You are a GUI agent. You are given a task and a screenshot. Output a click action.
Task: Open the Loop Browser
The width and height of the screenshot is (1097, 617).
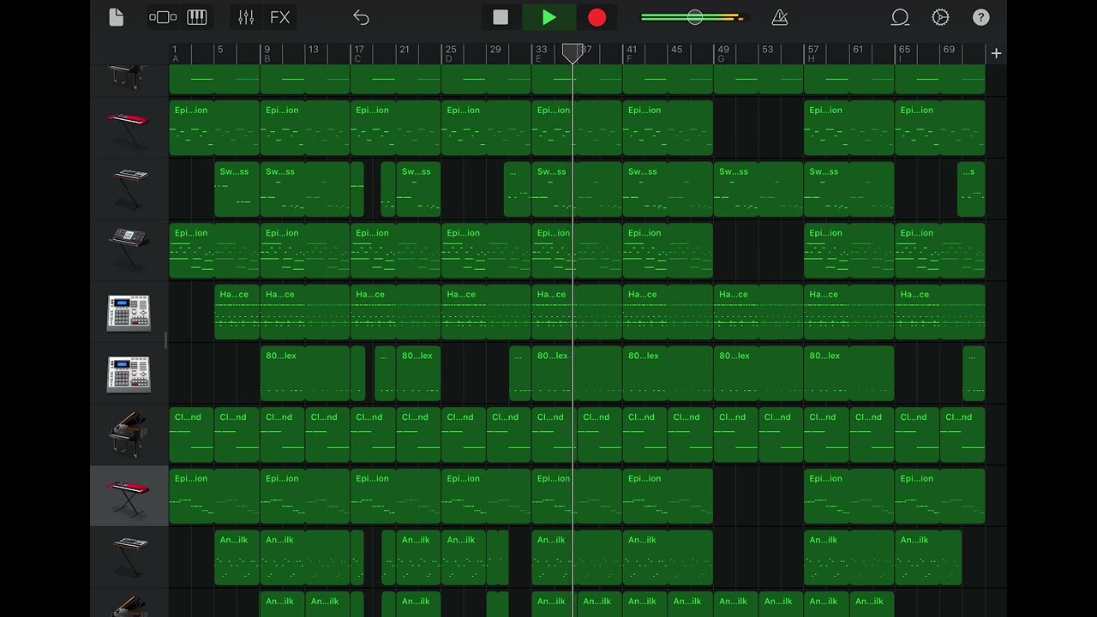pyautogui.click(x=900, y=17)
